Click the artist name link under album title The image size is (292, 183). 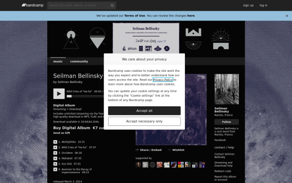(x=70, y=82)
